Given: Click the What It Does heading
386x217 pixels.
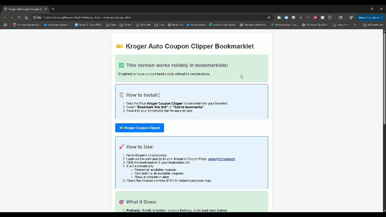Looking at the screenshot, I should pyautogui.click(x=138, y=202).
